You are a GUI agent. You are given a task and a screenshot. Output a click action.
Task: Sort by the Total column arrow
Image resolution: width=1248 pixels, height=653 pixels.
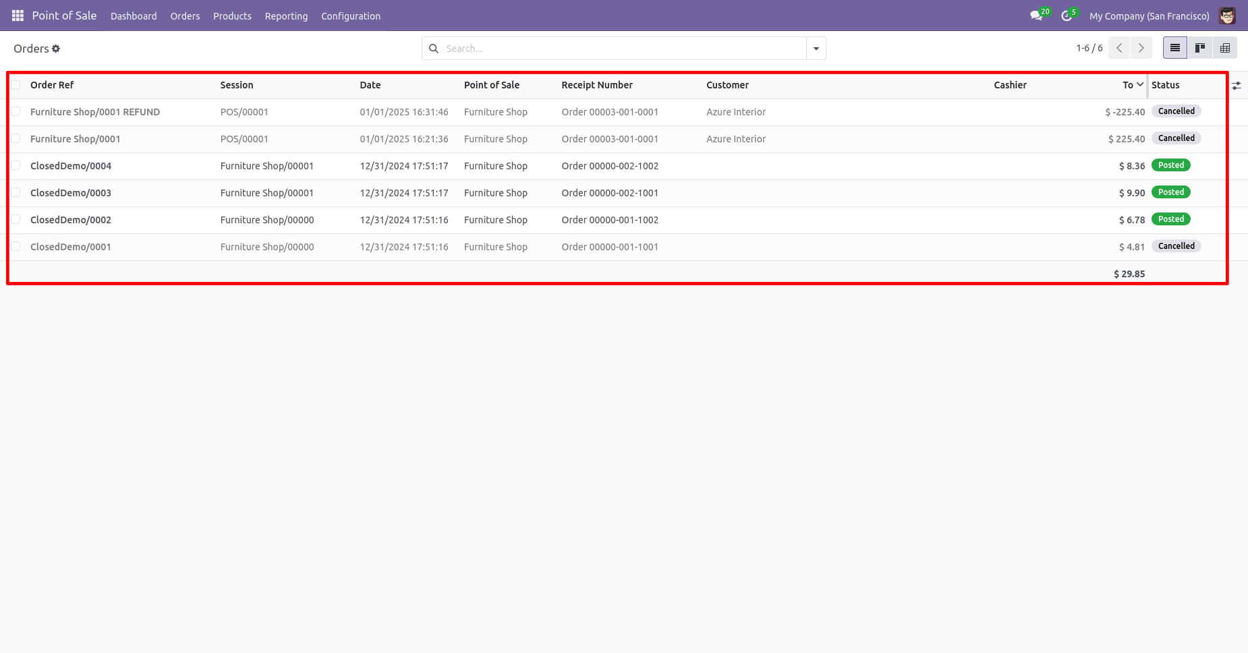pos(1140,85)
